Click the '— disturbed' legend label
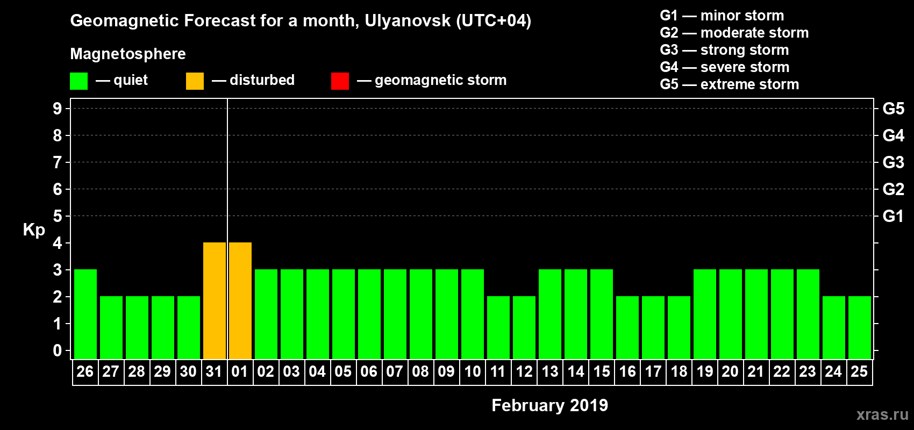 point(253,80)
